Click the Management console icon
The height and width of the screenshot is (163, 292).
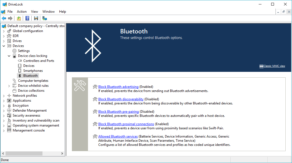click(9, 130)
